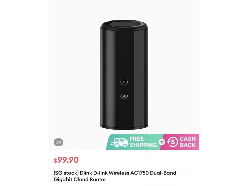Image resolution: width=248 pixels, height=186 pixels.
Task: Click the white plus icon between the badges
Action: (x=162, y=142)
